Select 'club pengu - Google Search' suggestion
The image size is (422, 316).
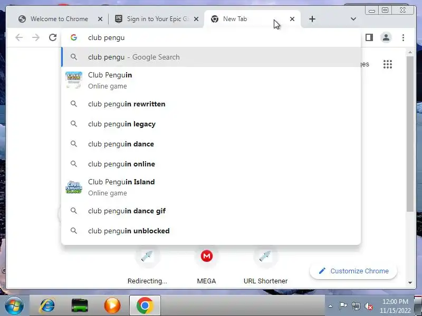tap(212, 57)
